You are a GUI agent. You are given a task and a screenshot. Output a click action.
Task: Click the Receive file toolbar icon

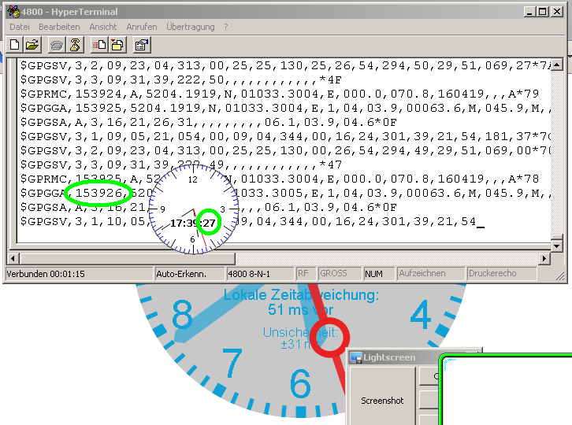point(117,45)
